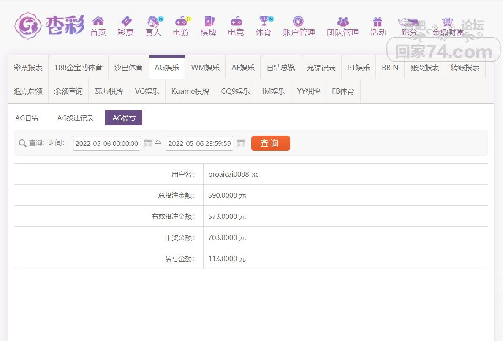The height and width of the screenshot is (341, 503).
Task: Open calendar picker for start time
Action: [x=148, y=143]
